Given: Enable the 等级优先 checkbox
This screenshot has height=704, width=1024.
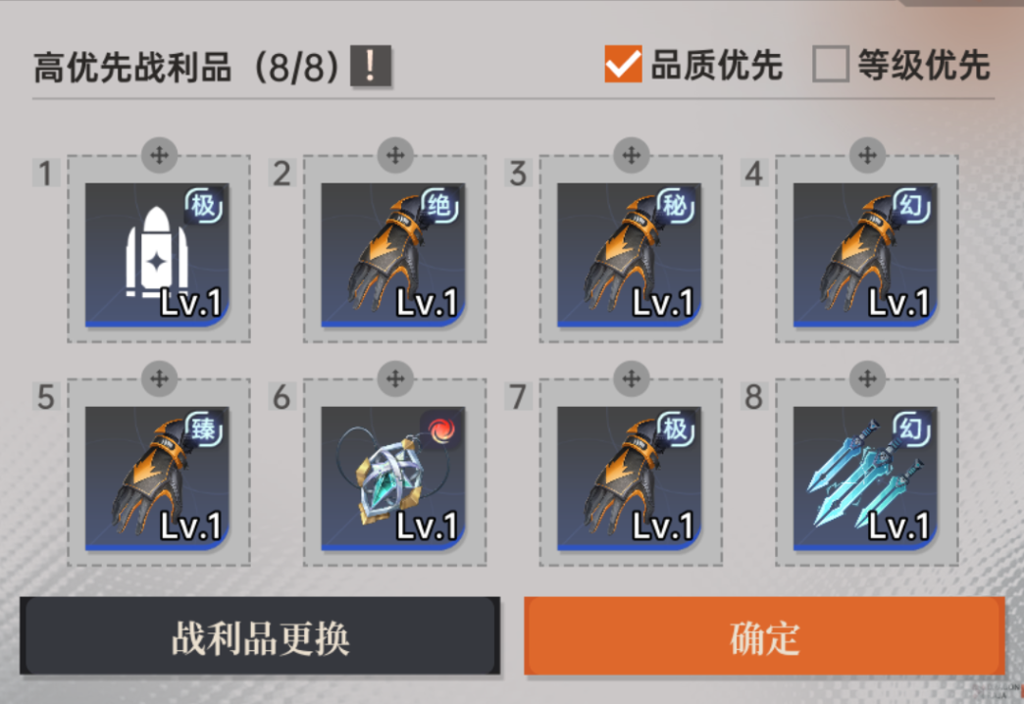Looking at the screenshot, I should click(831, 64).
